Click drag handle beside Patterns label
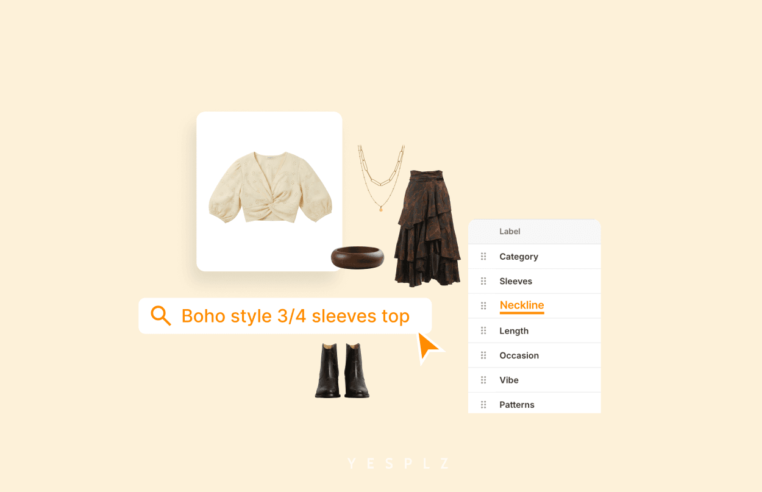 pyautogui.click(x=483, y=404)
